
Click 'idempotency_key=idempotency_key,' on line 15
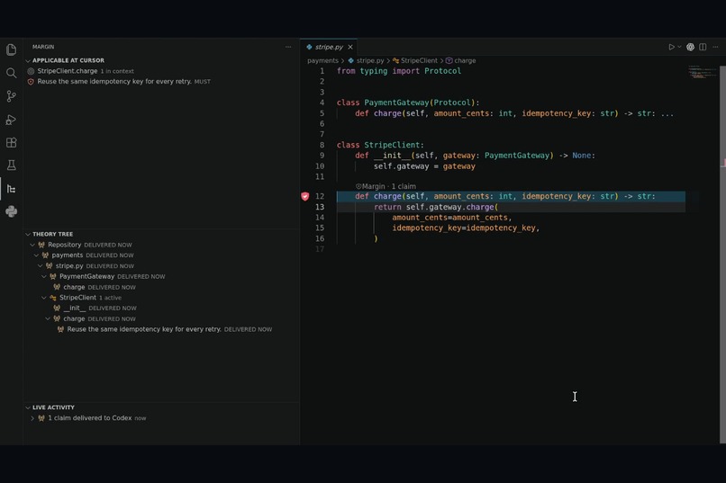point(466,228)
